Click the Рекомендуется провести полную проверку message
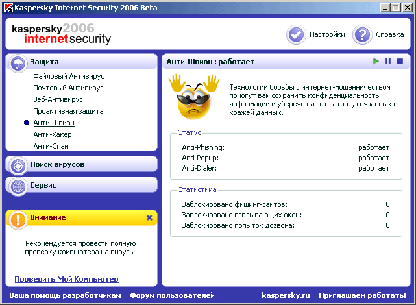 (80, 248)
